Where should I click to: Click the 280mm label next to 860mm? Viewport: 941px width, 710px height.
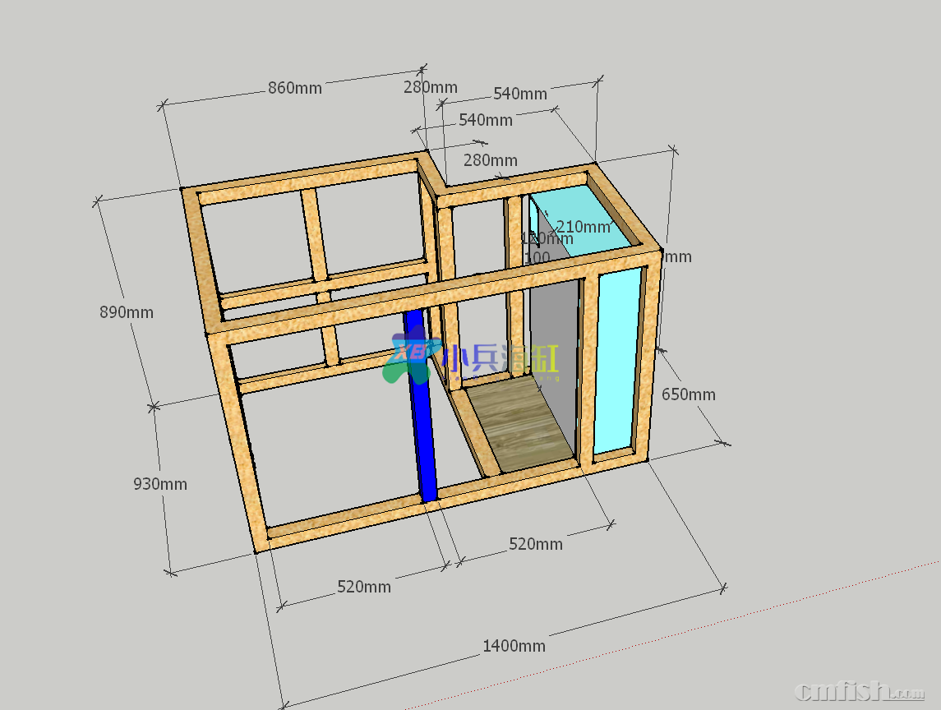(431, 88)
